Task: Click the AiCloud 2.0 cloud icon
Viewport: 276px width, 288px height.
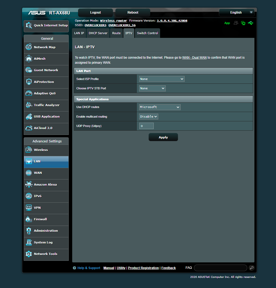Action: point(29,128)
